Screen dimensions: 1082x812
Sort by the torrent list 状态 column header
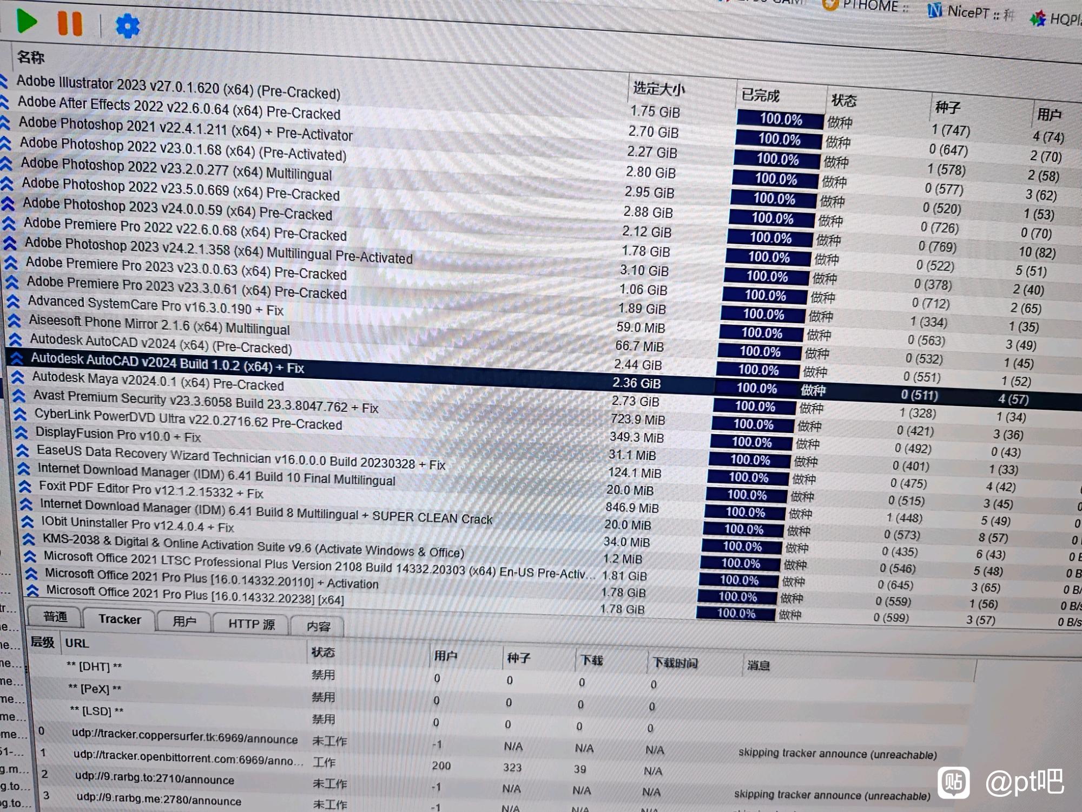(844, 100)
